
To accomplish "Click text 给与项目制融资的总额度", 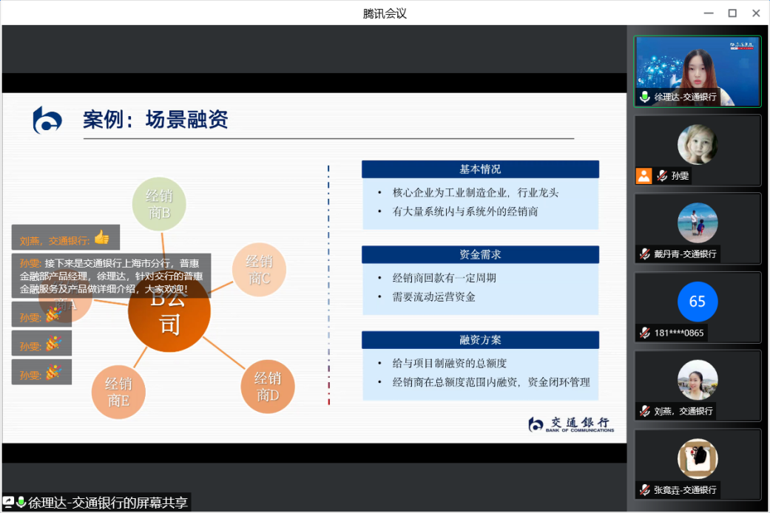I will pos(449,363).
